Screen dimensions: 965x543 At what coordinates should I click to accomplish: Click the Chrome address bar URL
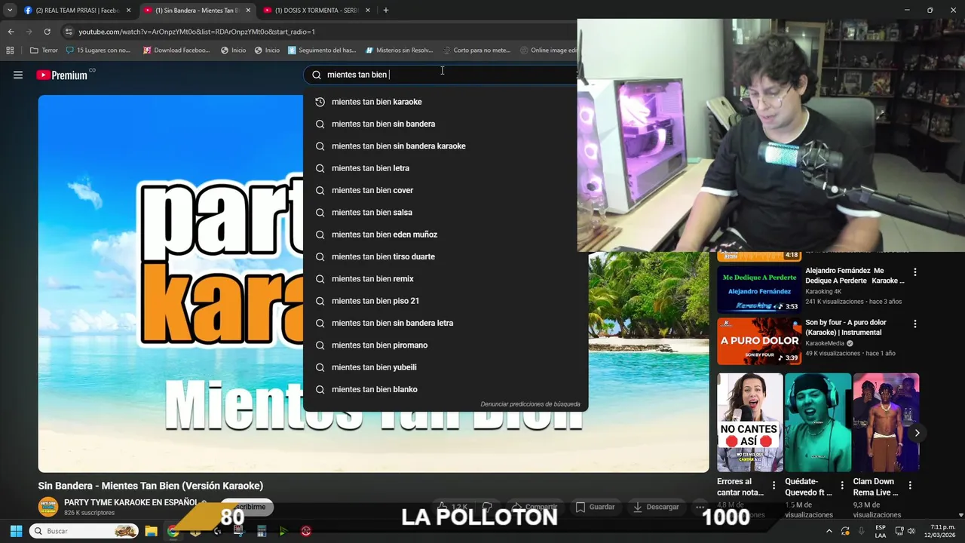click(x=197, y=32)
